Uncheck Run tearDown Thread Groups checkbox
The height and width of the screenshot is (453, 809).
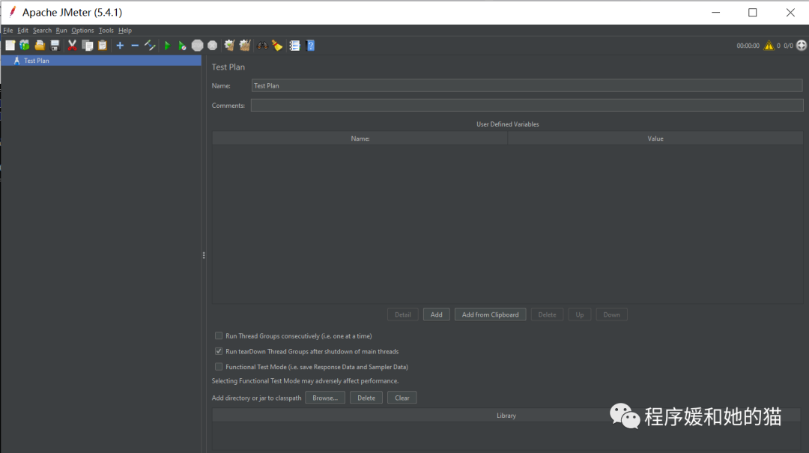pos(219,351)
